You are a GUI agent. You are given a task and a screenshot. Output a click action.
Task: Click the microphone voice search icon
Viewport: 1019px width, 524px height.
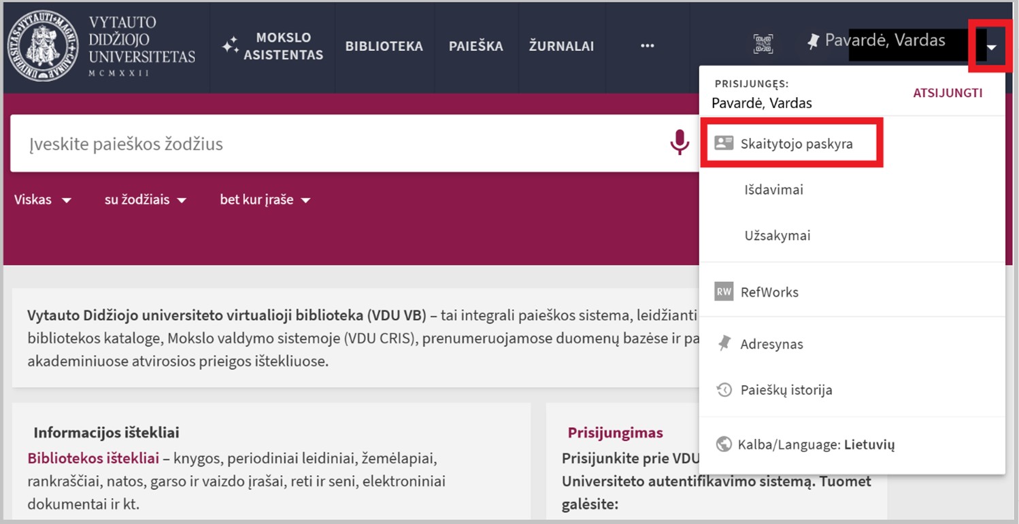679,143
